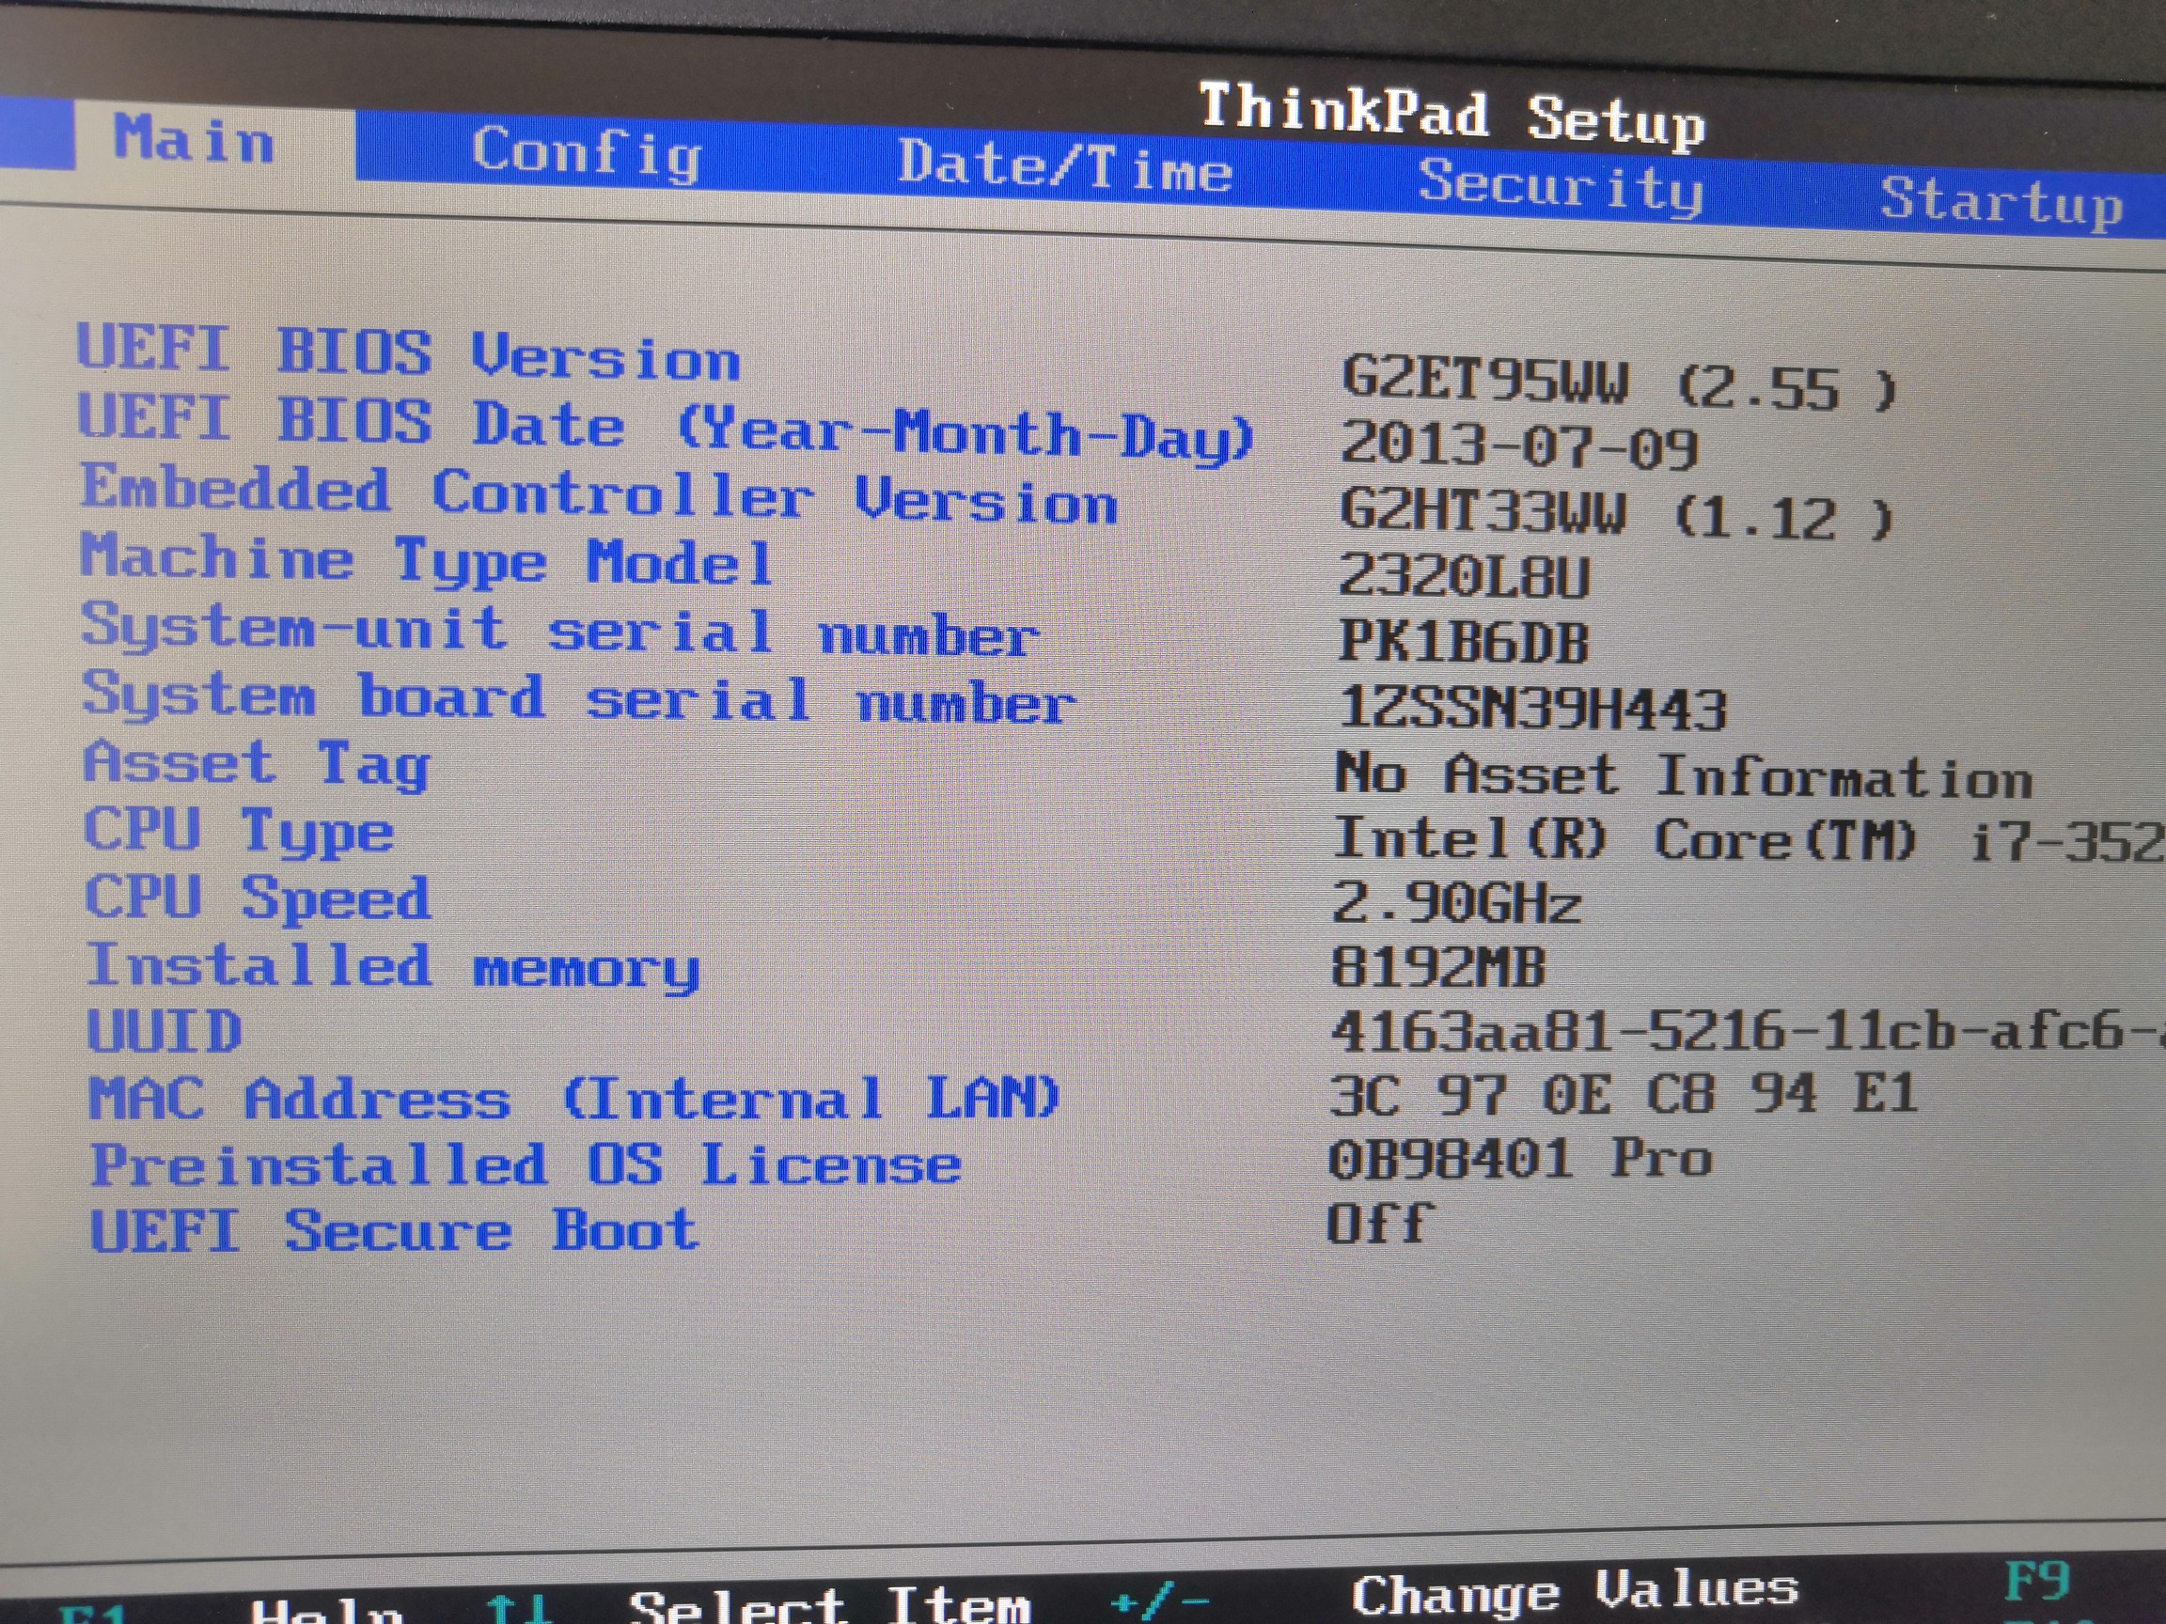Select the UEFI Secure Boot label
2166x1624 pixels.
pyautogui.click(x=395, y=1230)
